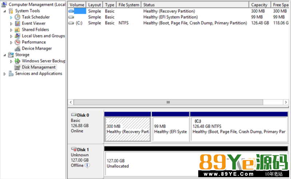Click the horizontal scrollbar thumb

pos(168,102)
